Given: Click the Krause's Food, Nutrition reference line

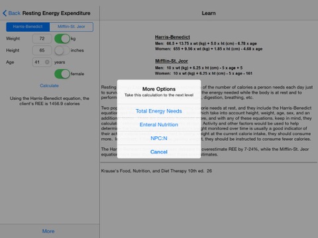Looking at the screenshot, I should click(156, 171).
